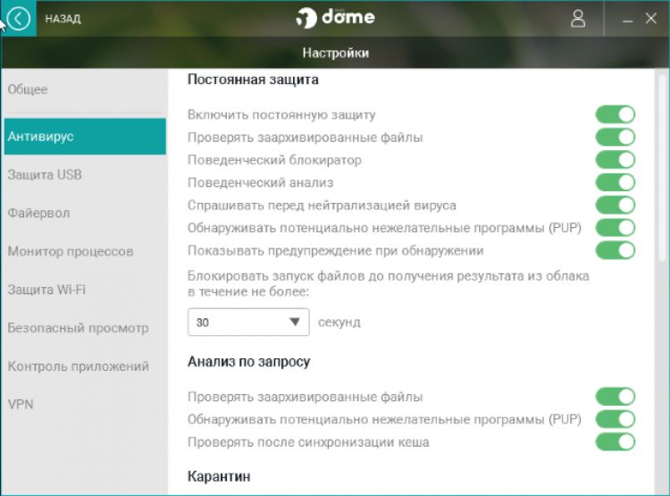670x496 pixels.
Task: Click the back arrow icon
Action: point(18,18)
